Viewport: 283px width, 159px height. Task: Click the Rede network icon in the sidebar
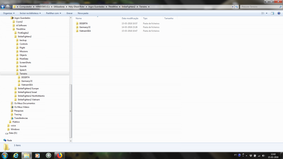(5, 140)
